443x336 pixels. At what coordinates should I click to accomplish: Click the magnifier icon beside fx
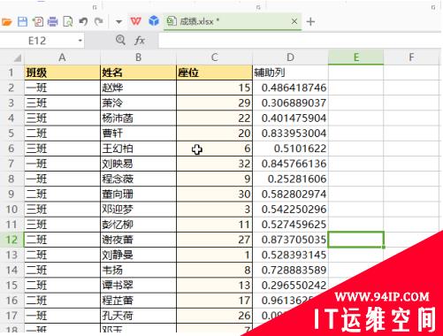120,40
